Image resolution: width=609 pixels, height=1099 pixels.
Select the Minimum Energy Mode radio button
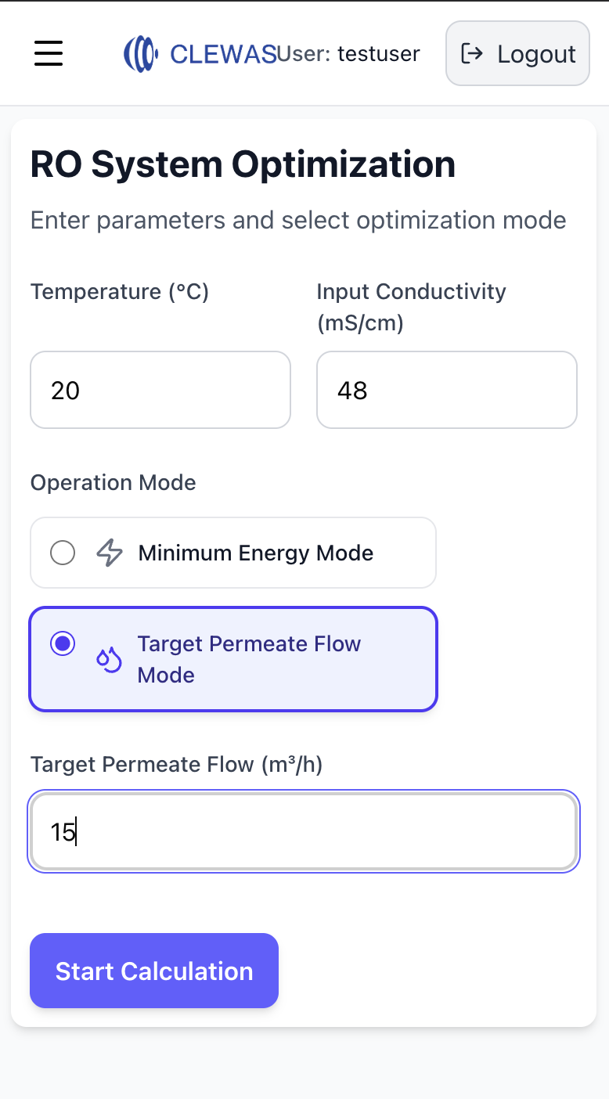tap(63, 553)
